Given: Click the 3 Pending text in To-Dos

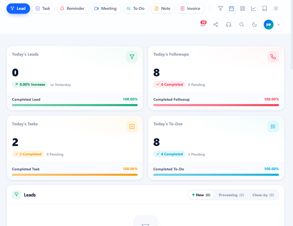Looking at the screenshot, I should (196, 154).
